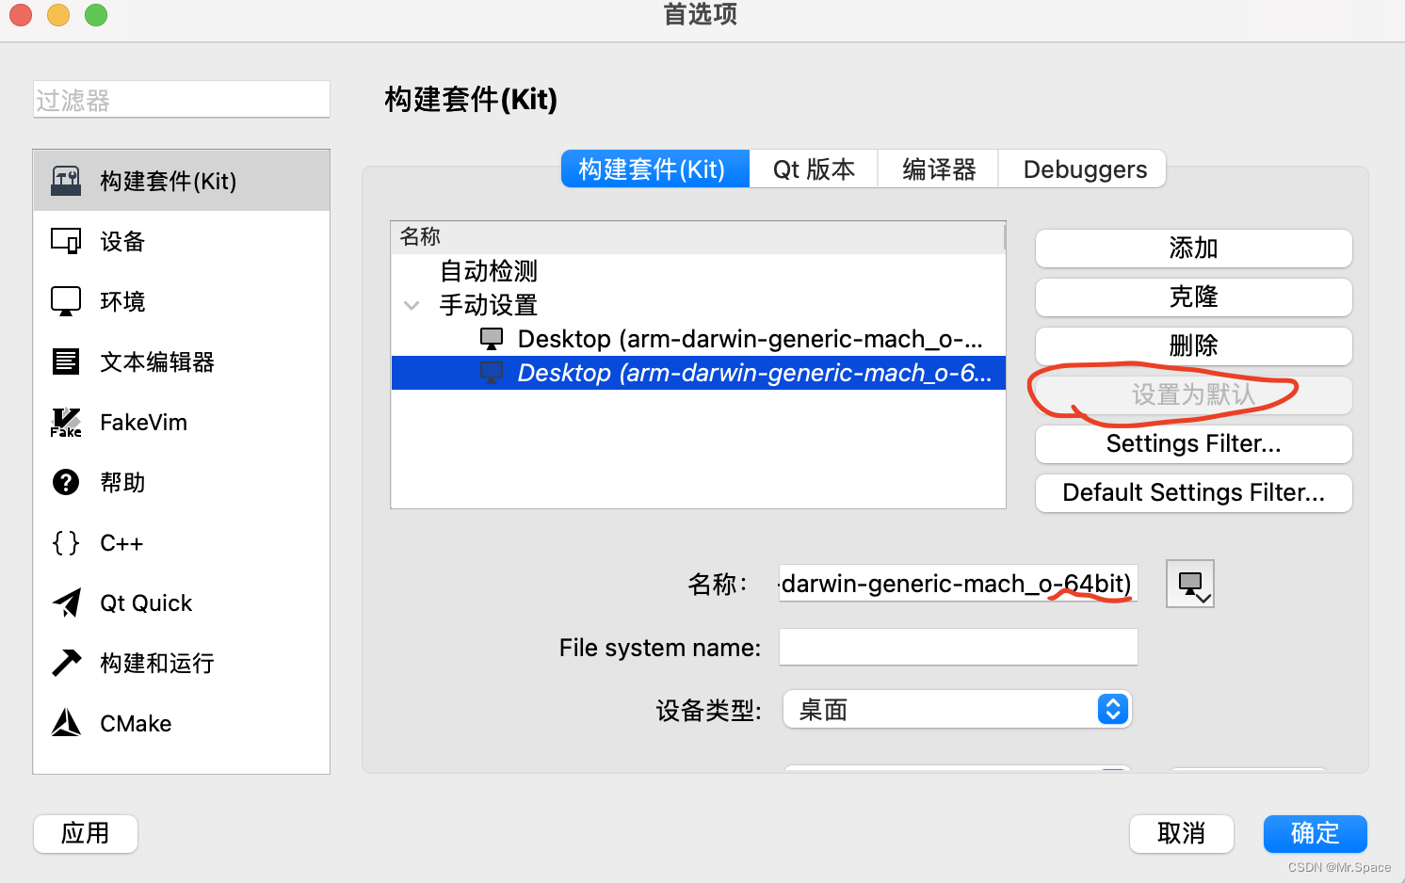The image size is (1405, 883).
Task: Switch to the 编译器 tab
Action: pos(938,169)
